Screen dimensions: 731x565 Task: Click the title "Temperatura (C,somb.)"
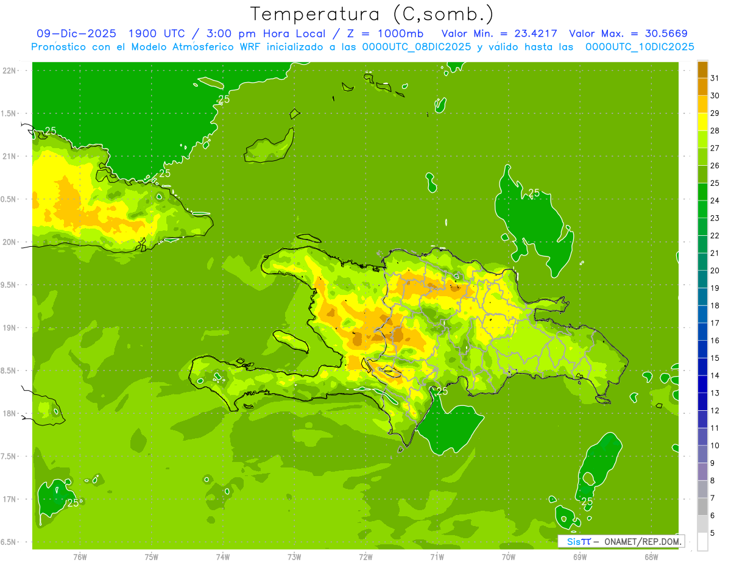(372, 14)
